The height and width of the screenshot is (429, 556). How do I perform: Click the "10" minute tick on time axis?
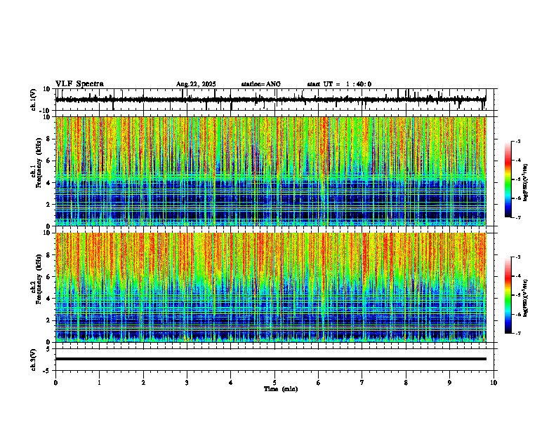(x=494, y=383)
